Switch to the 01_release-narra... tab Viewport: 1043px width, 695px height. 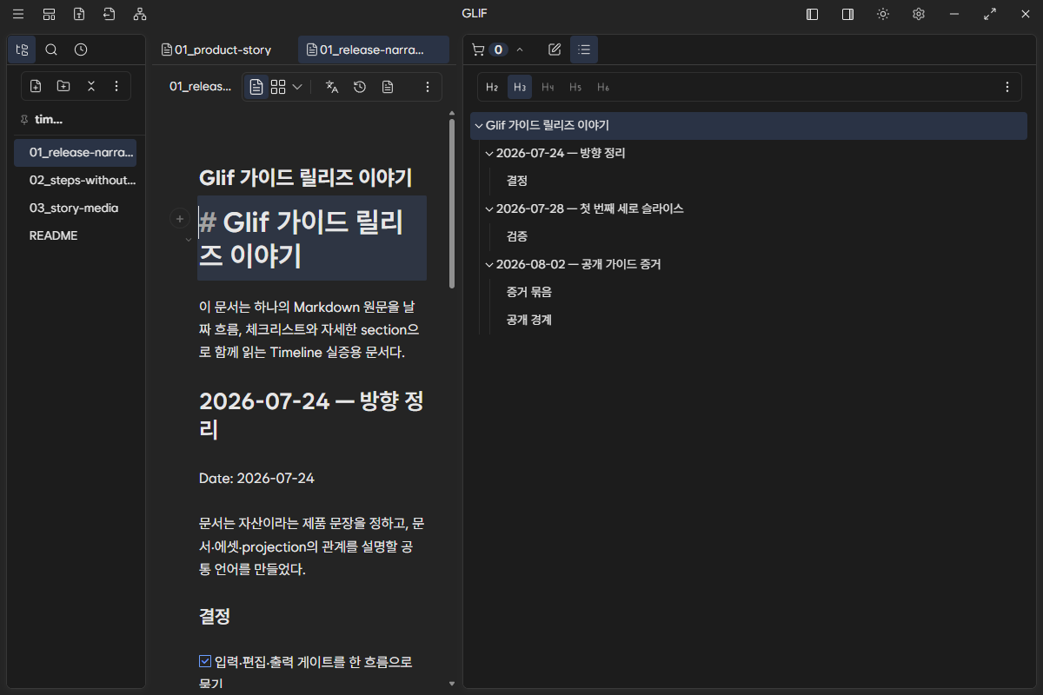373,50
